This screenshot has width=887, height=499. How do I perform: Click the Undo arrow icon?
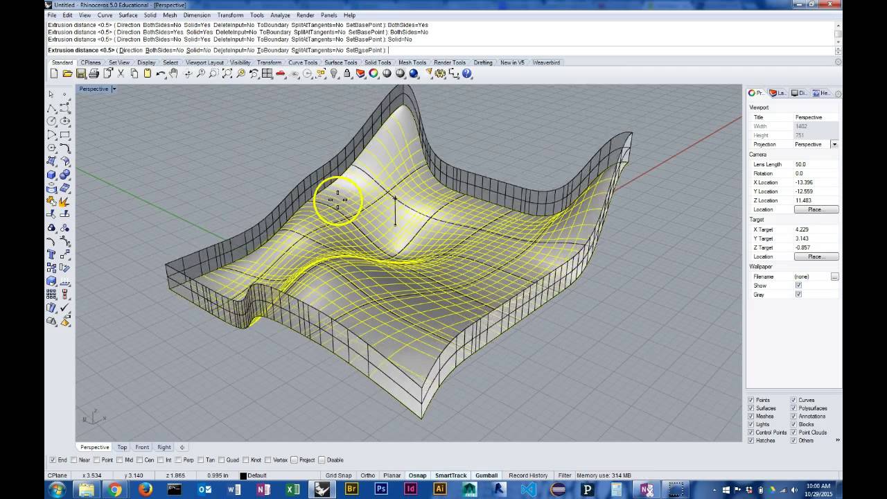pyautogui.click(x=160, y=73)
